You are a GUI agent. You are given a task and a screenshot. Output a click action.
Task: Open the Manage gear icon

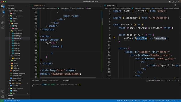click(3, 97)
